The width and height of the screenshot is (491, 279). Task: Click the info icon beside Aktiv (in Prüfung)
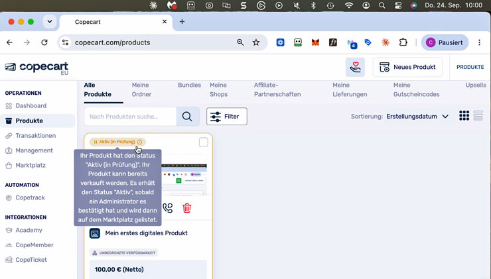(139, 142)
